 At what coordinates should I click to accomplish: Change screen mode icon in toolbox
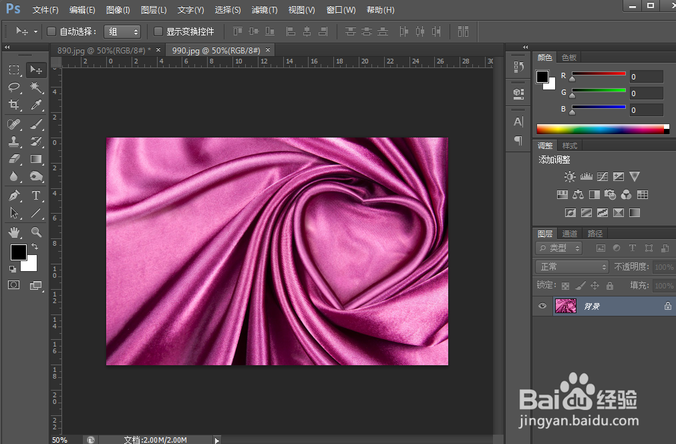[36, 285]
